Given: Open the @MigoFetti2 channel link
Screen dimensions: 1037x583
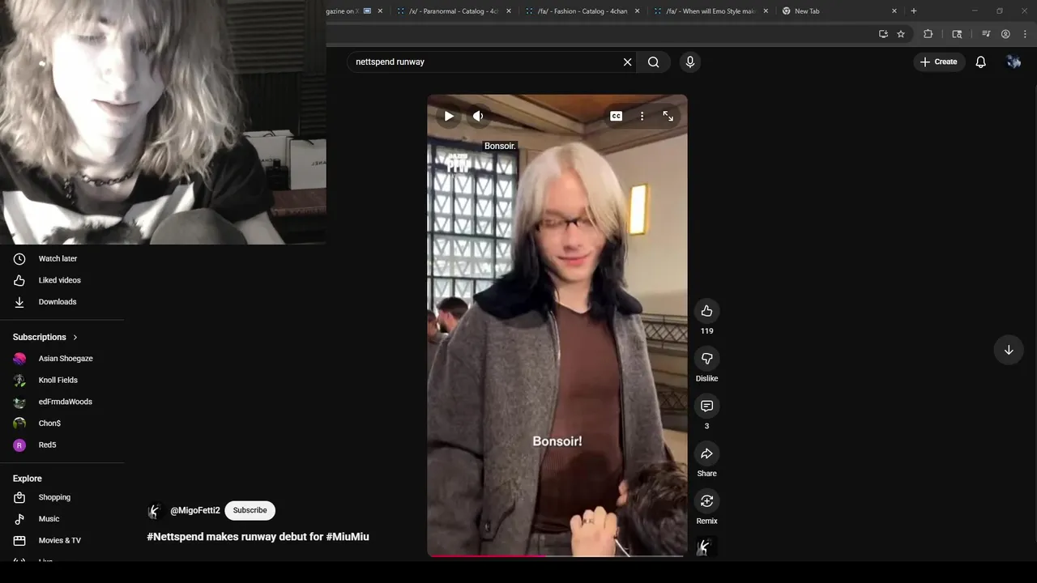Looking at the screenshot, I should [195, 510].
